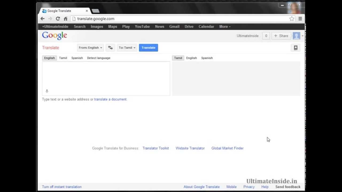Open the Translator Toolkit link
The image size is (342, 192).
156,148
